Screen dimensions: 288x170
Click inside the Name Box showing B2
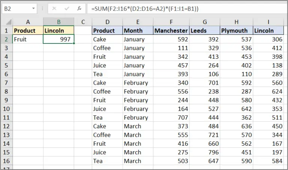(x=17, y=8)
